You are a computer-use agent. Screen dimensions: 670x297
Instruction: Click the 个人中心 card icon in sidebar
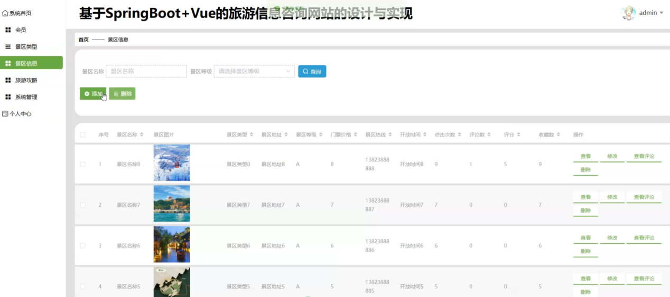coord(5,113)
